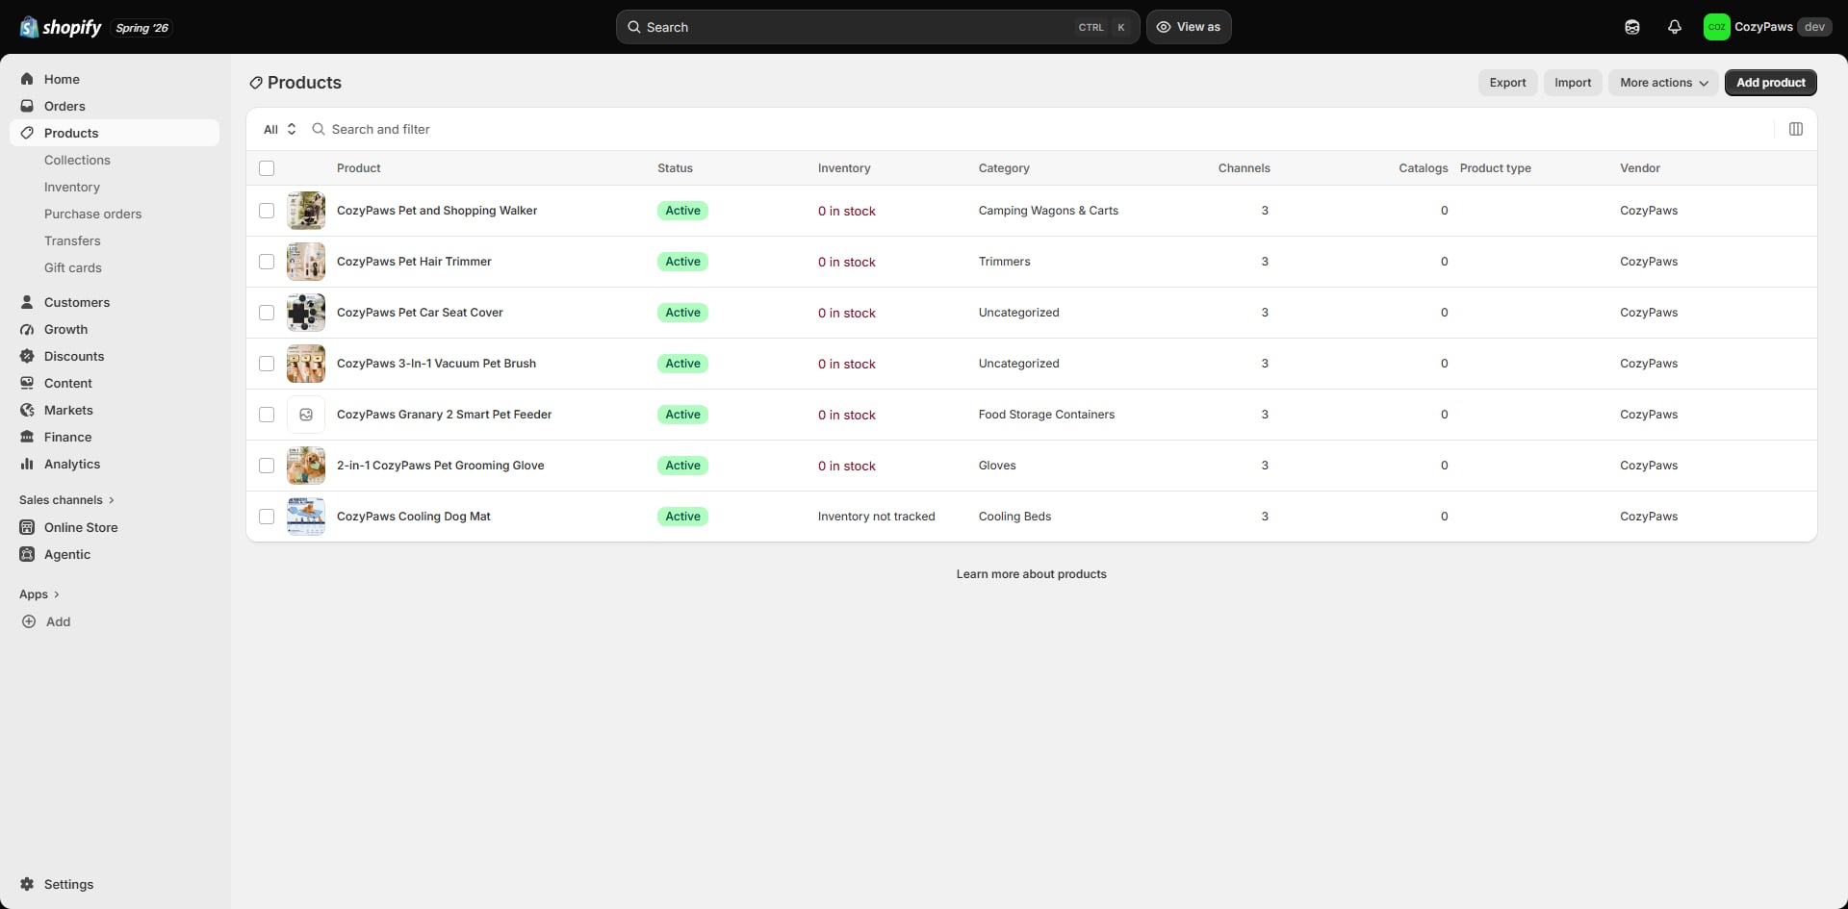
Task: Click the Orders inbox icon
Action: 27,106
